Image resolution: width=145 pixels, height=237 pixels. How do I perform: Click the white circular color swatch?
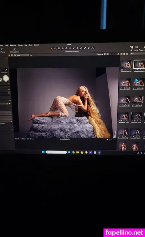[6, 78]
